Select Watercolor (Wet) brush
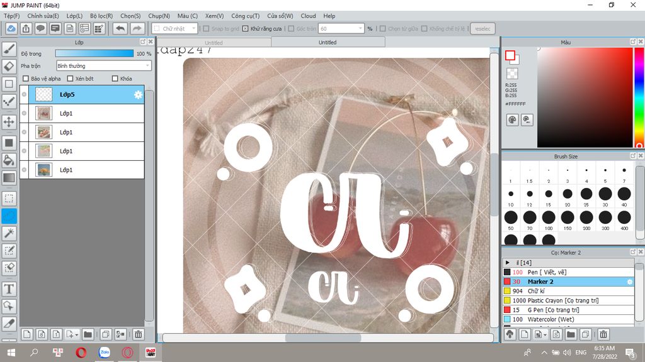 point(568,319)
